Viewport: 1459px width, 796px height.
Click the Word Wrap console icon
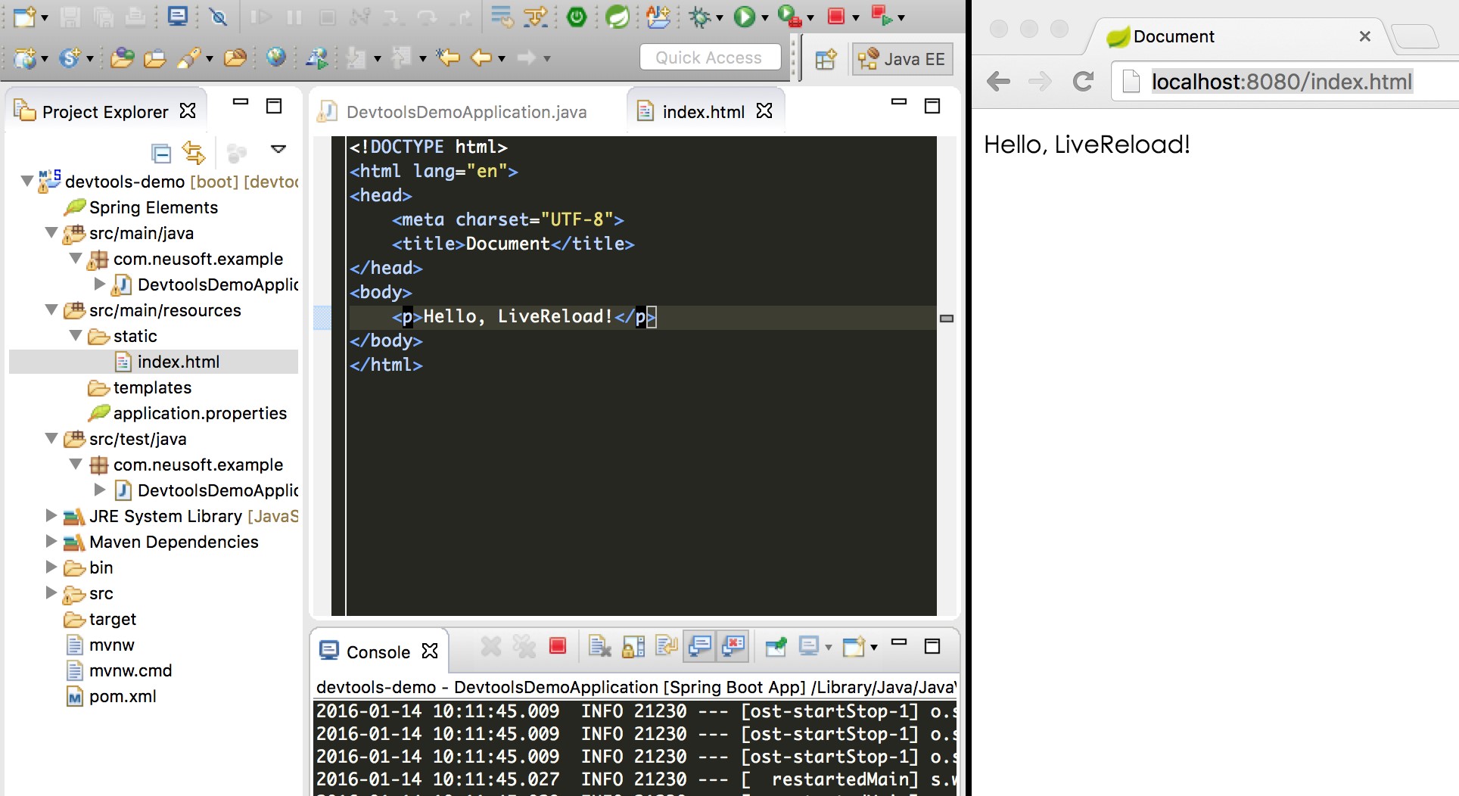667,646
